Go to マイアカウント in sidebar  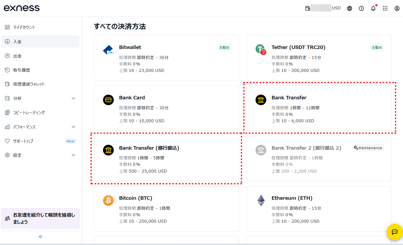click(40, 27)
